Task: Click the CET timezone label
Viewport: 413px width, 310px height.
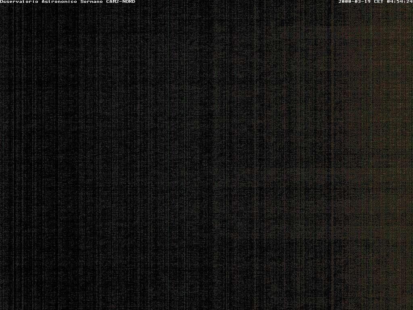Action: [x=379, y=2]
